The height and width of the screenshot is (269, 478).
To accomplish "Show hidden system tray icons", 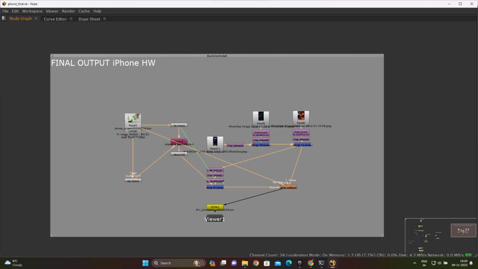I will pos(415,263).
